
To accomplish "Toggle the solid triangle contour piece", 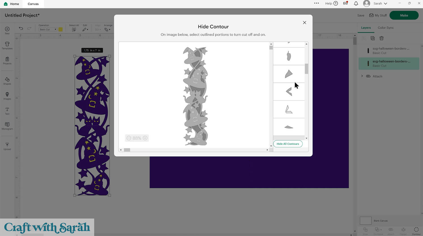I will [289, 74].
